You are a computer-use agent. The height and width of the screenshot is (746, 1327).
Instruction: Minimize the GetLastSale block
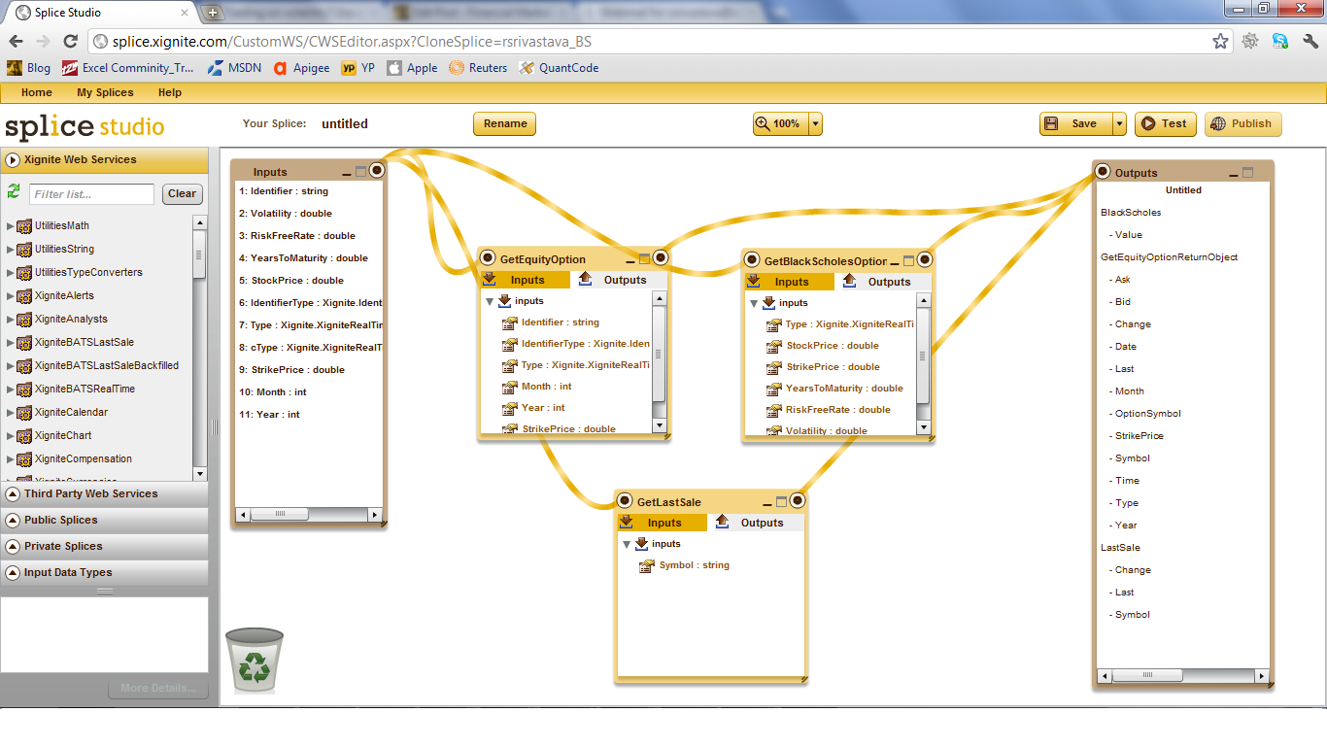pyautogui.click(x=766, y=504)
